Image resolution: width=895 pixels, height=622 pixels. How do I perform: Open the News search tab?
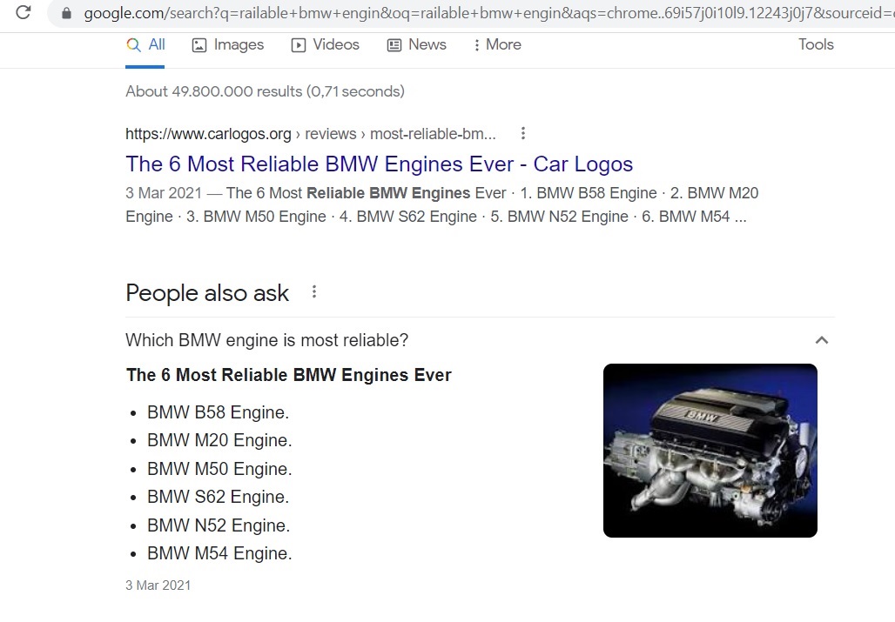[x=417, y=44]
